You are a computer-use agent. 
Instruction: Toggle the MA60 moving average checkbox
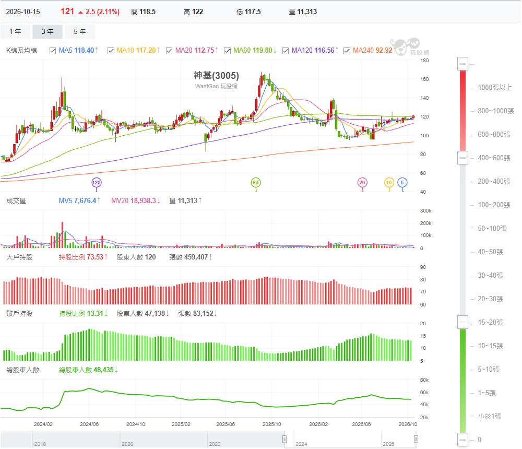click(x=228, y=51)
